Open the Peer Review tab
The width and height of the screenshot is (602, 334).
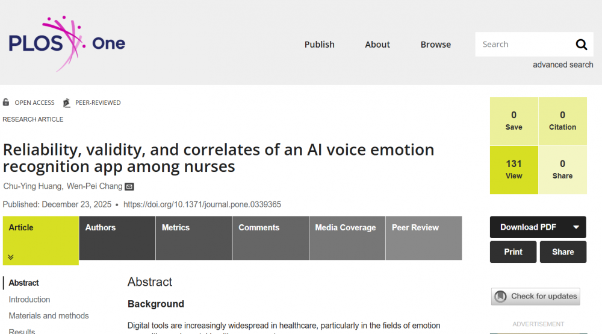(423, 238)
